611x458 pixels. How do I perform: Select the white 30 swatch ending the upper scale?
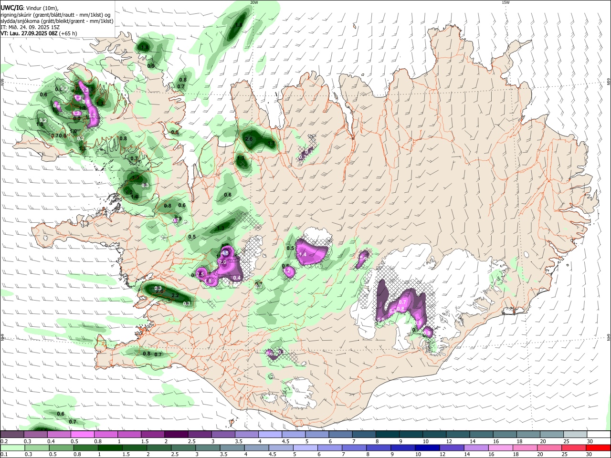599,435
